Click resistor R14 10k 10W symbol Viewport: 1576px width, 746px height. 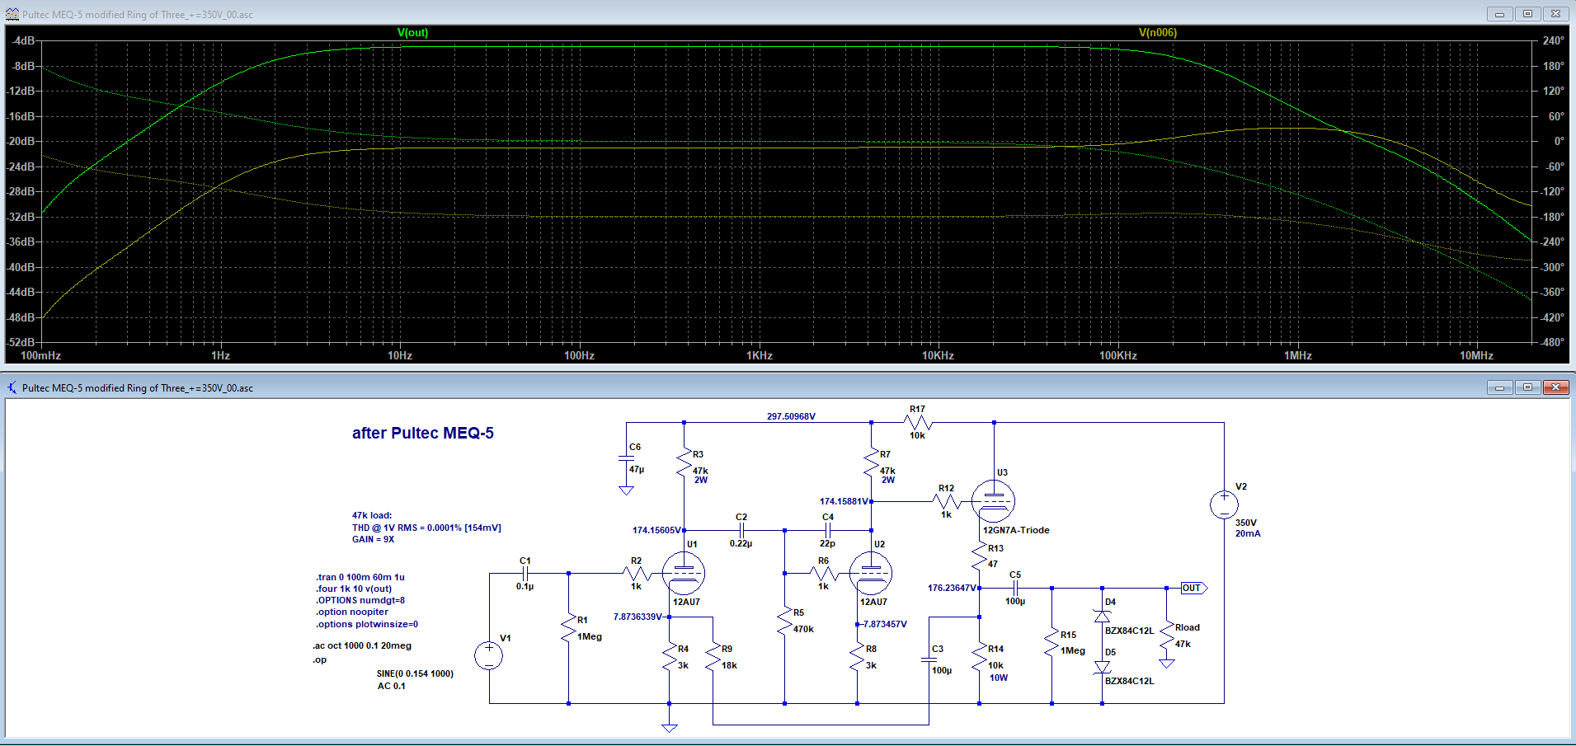click(979, 657)
